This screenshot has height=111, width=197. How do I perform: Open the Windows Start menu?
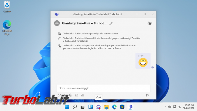tap(67, 107)
